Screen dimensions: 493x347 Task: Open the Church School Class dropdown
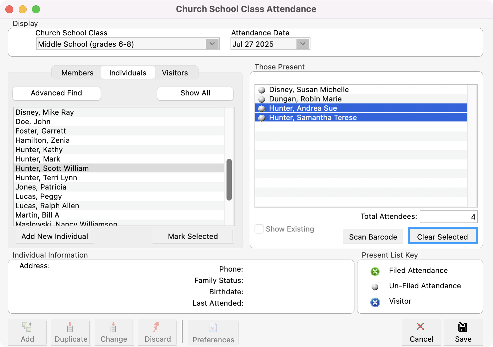coord(213,44)
